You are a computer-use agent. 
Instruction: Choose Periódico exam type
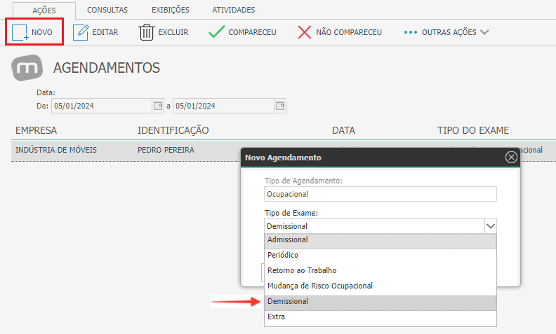380,255
